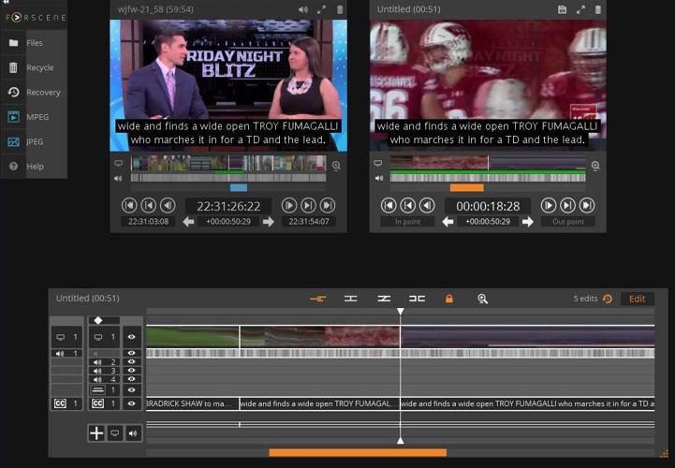Screen dimensions: 675x468
Task: Click speaker icon left of Untitled player audio strip
Action: pos(379,178)
